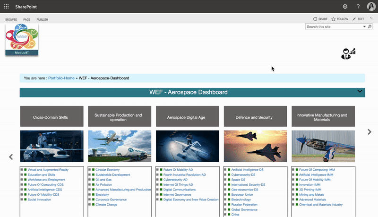Select the Defence and Security header

point(255,116)
